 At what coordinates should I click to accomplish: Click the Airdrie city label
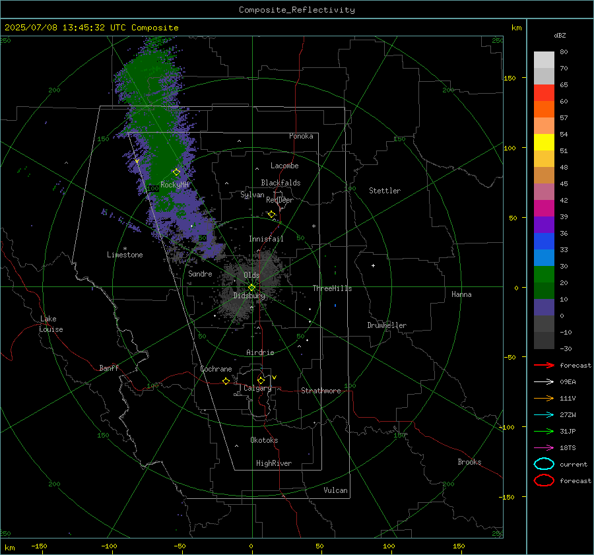tap(260, 352)
